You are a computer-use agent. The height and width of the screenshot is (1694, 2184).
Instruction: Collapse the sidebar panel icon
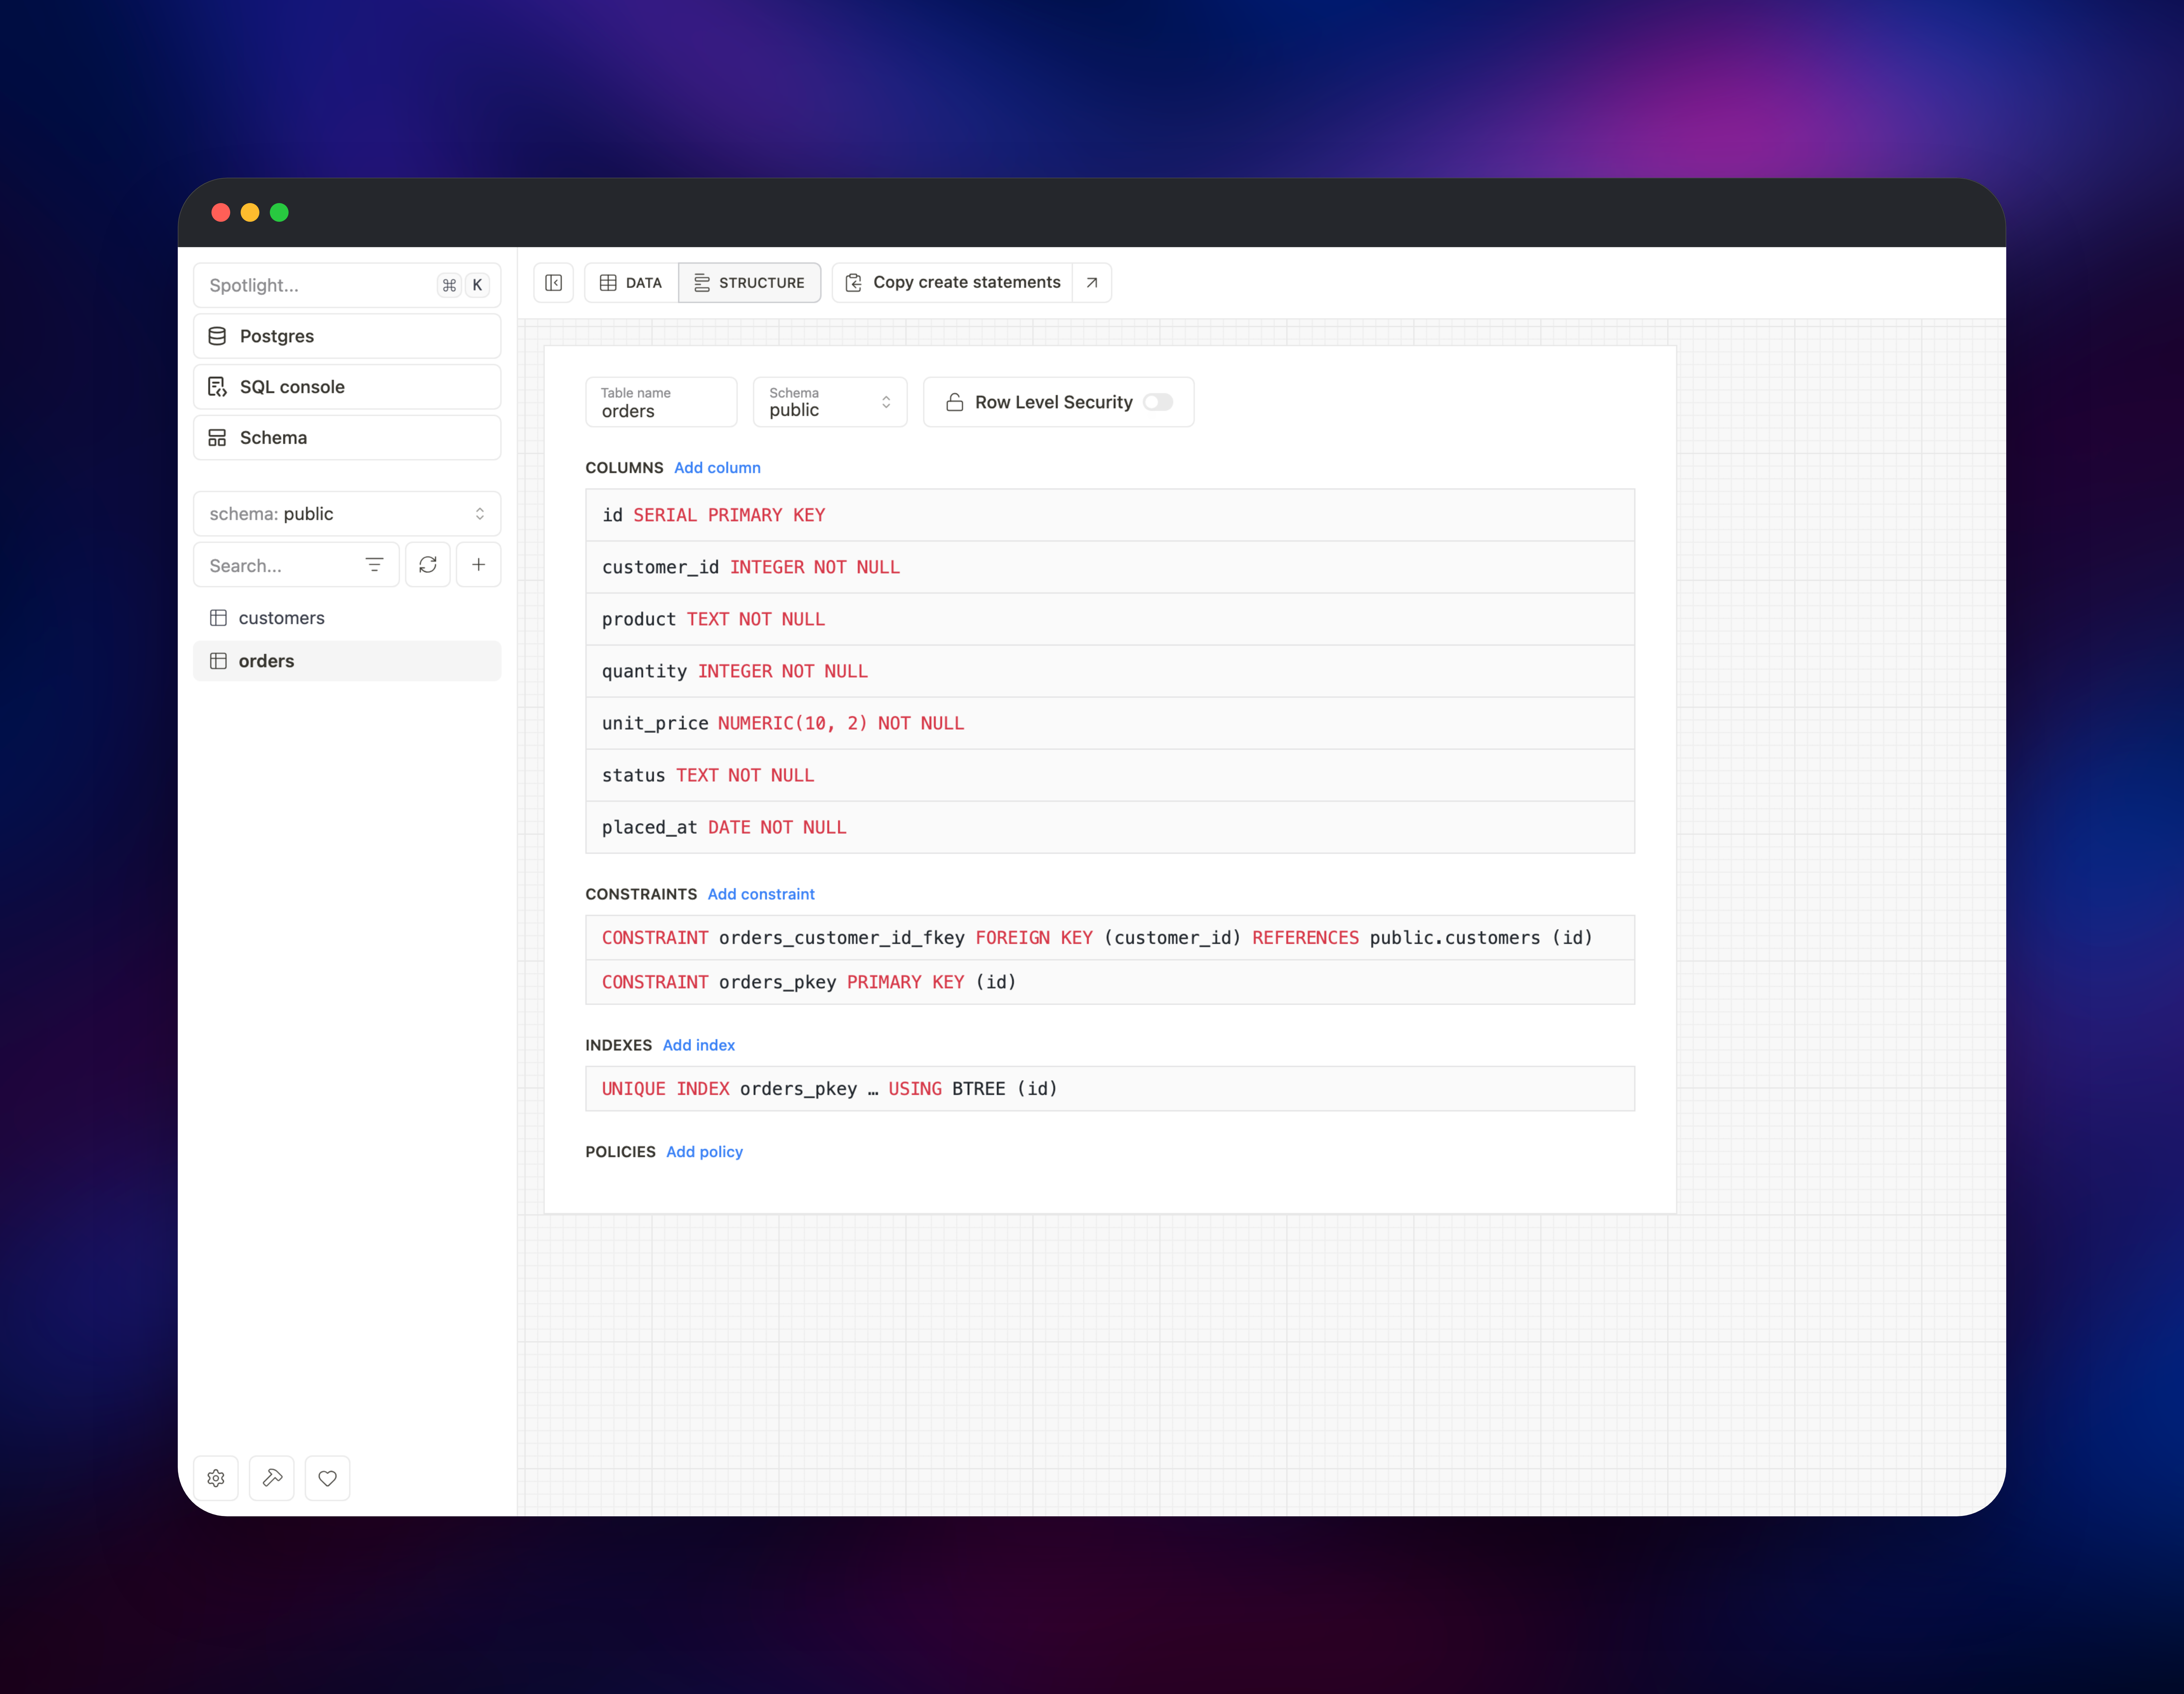click(553, 283)
